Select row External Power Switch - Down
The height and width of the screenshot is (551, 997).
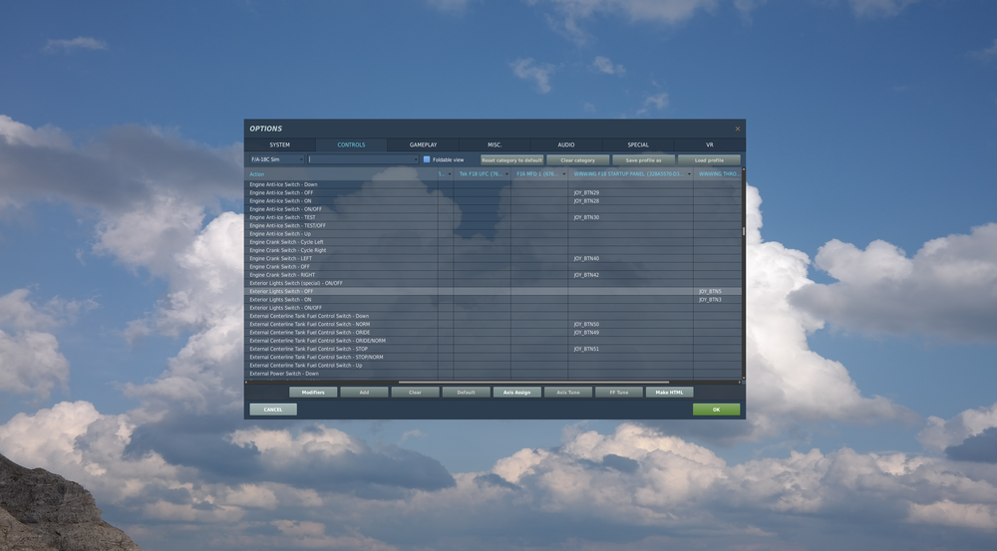[494, 374]
